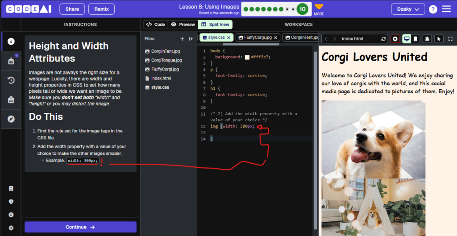The width and height of the screenshot is (457, 236).
Task: Switch to the Preview tab
Action: pyautogui.click(x=183, y=25)
